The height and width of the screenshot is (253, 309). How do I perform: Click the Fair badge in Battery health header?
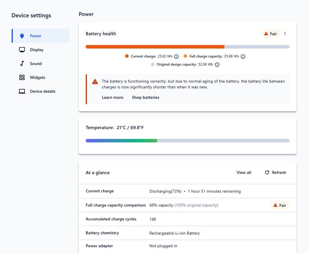[x=271, y=34]
